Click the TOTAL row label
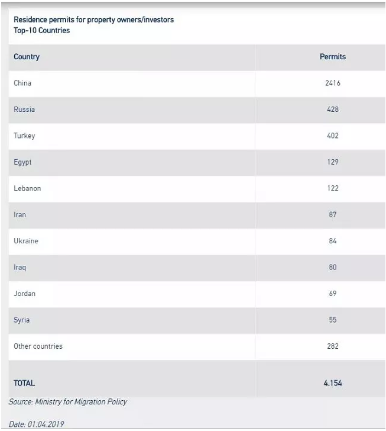386x431 pixels. pyautogui.click(x=24, y=383)
